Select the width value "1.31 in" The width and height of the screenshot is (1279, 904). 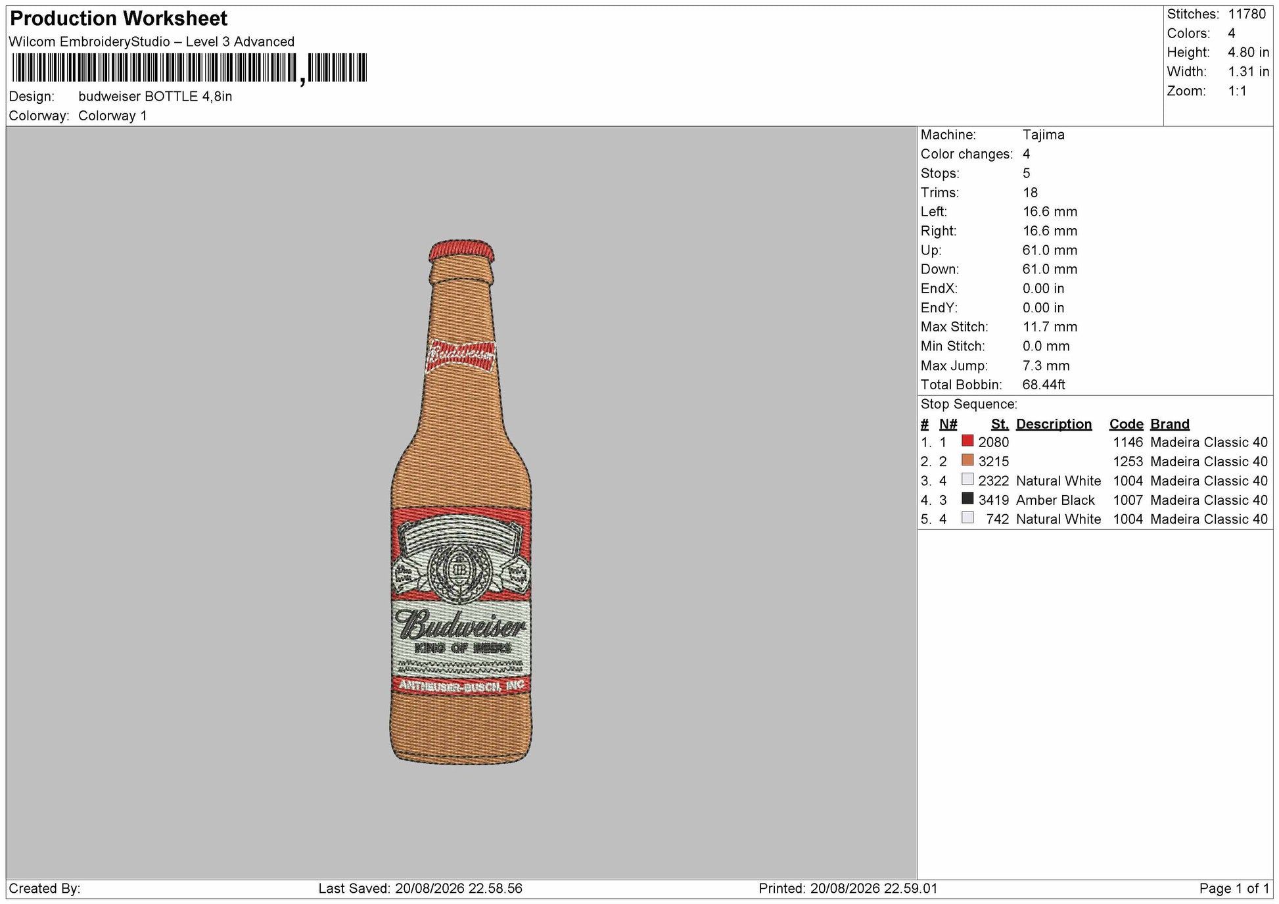click(x=1249, y=72)
